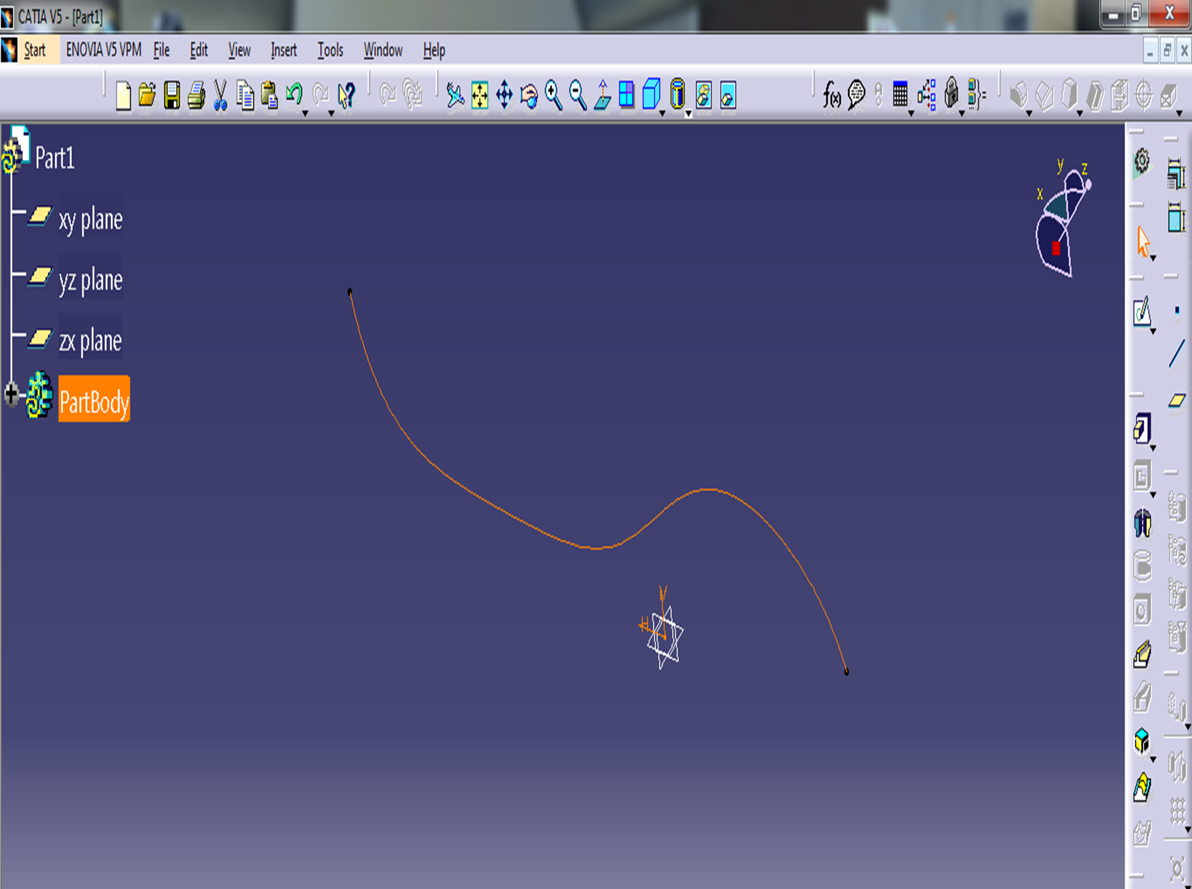
Task: Open the Insert menu
Action: point(283,50)
